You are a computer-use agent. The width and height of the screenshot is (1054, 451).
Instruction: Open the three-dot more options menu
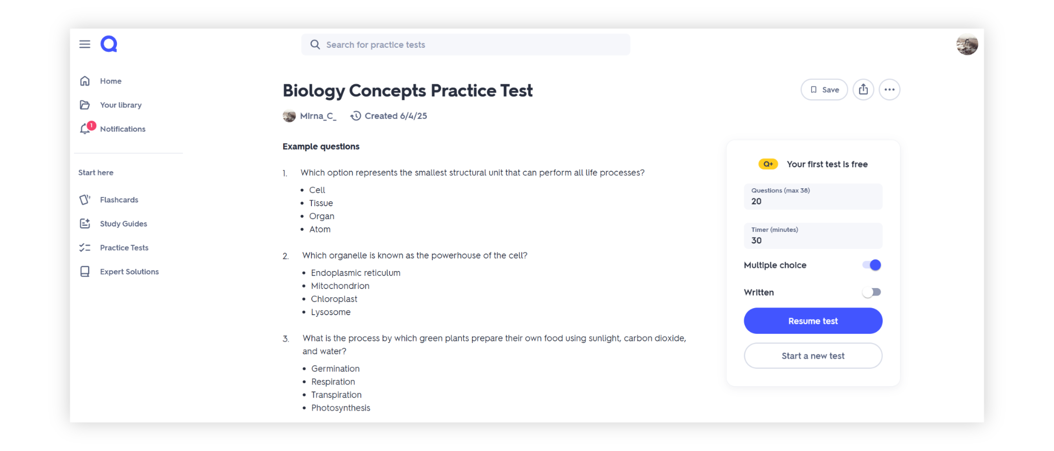[x=889, y=89]
